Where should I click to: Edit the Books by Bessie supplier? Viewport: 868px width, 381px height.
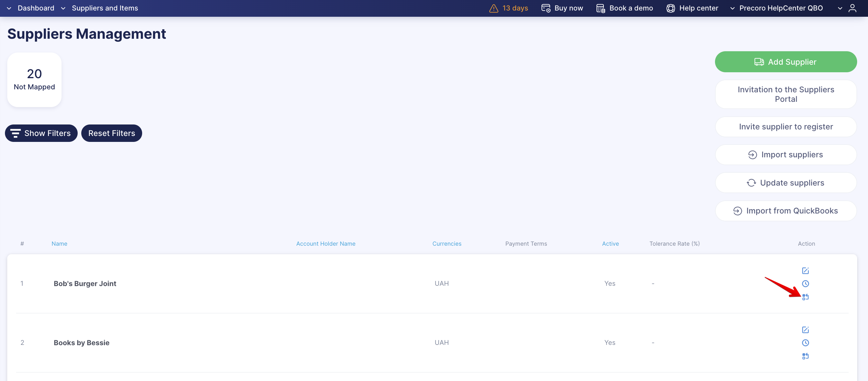[805, 330]
